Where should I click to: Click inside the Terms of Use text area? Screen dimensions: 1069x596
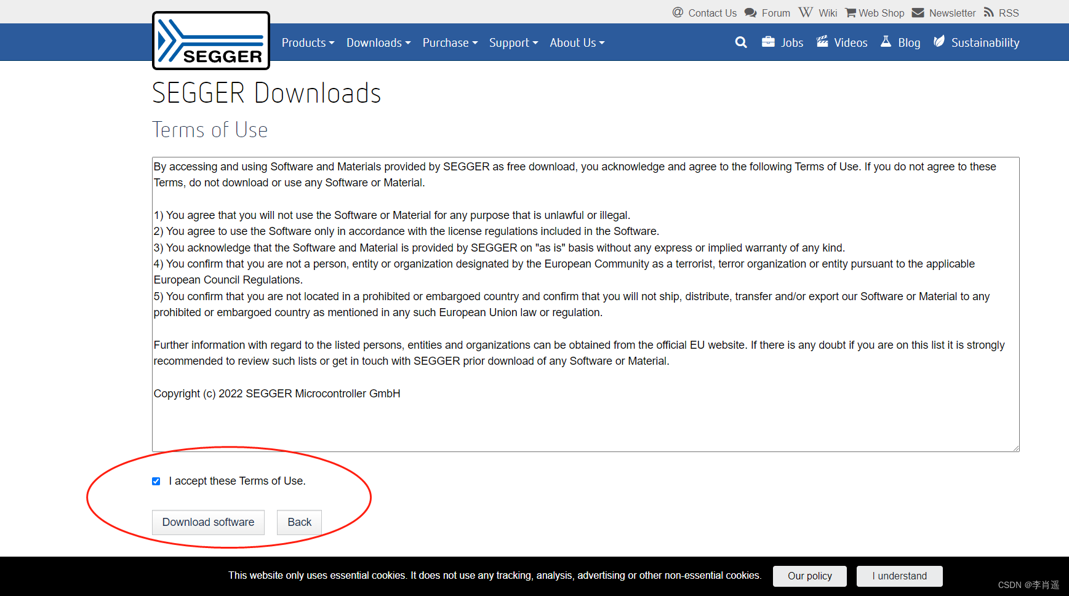click(585, 304)
